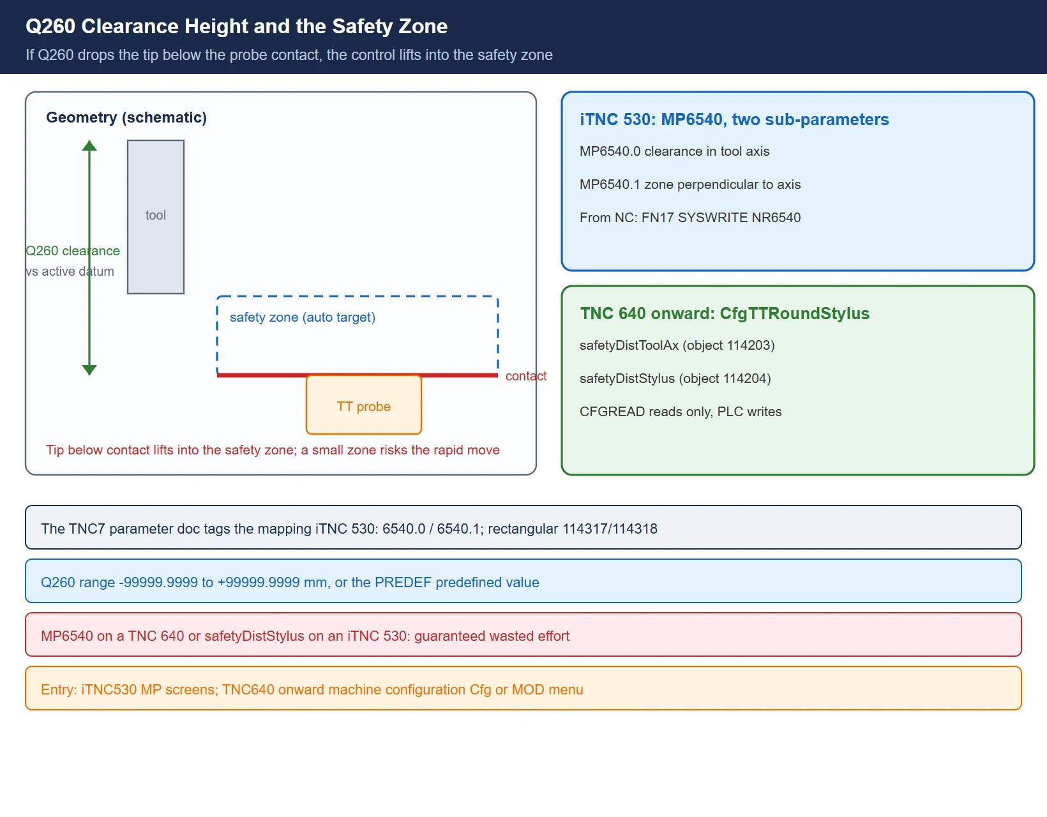Click the red contact line
This screenshot has width=1047, height=817.
pos(358,375)
